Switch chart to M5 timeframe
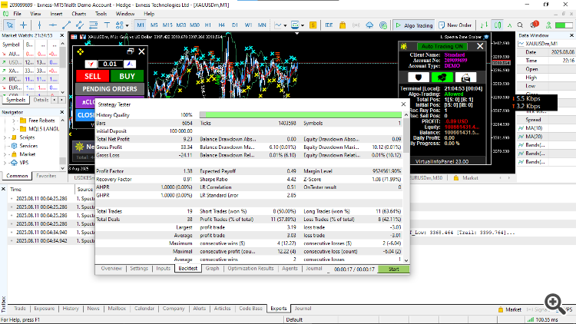This screenshot has width=576, height=324. (154, 25)
